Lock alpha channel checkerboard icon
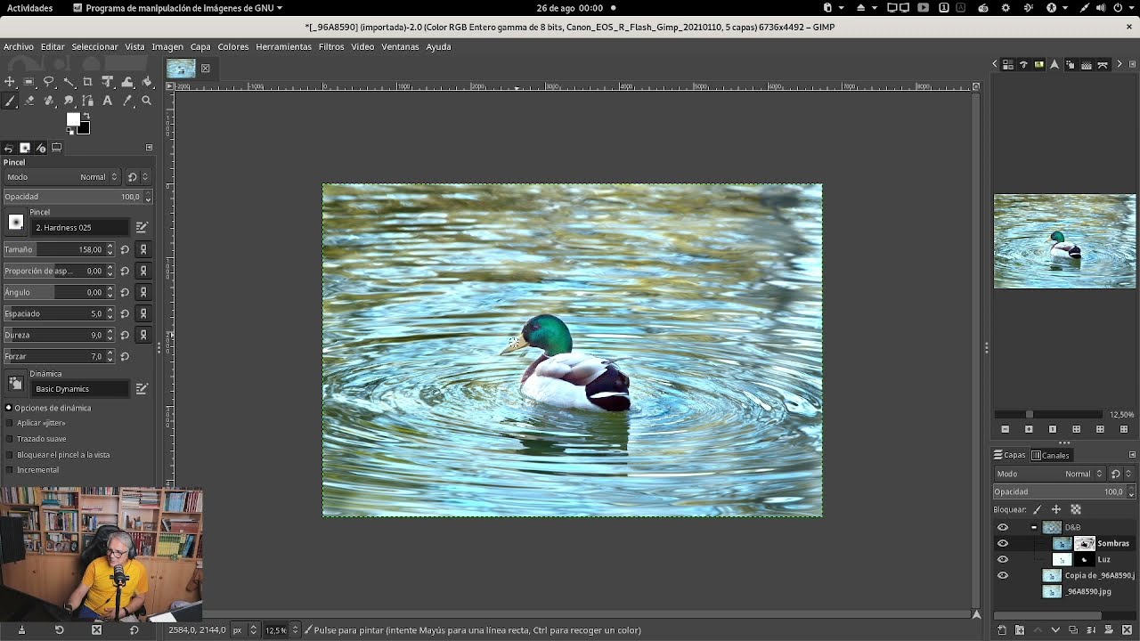 (x=1076, y=509)
